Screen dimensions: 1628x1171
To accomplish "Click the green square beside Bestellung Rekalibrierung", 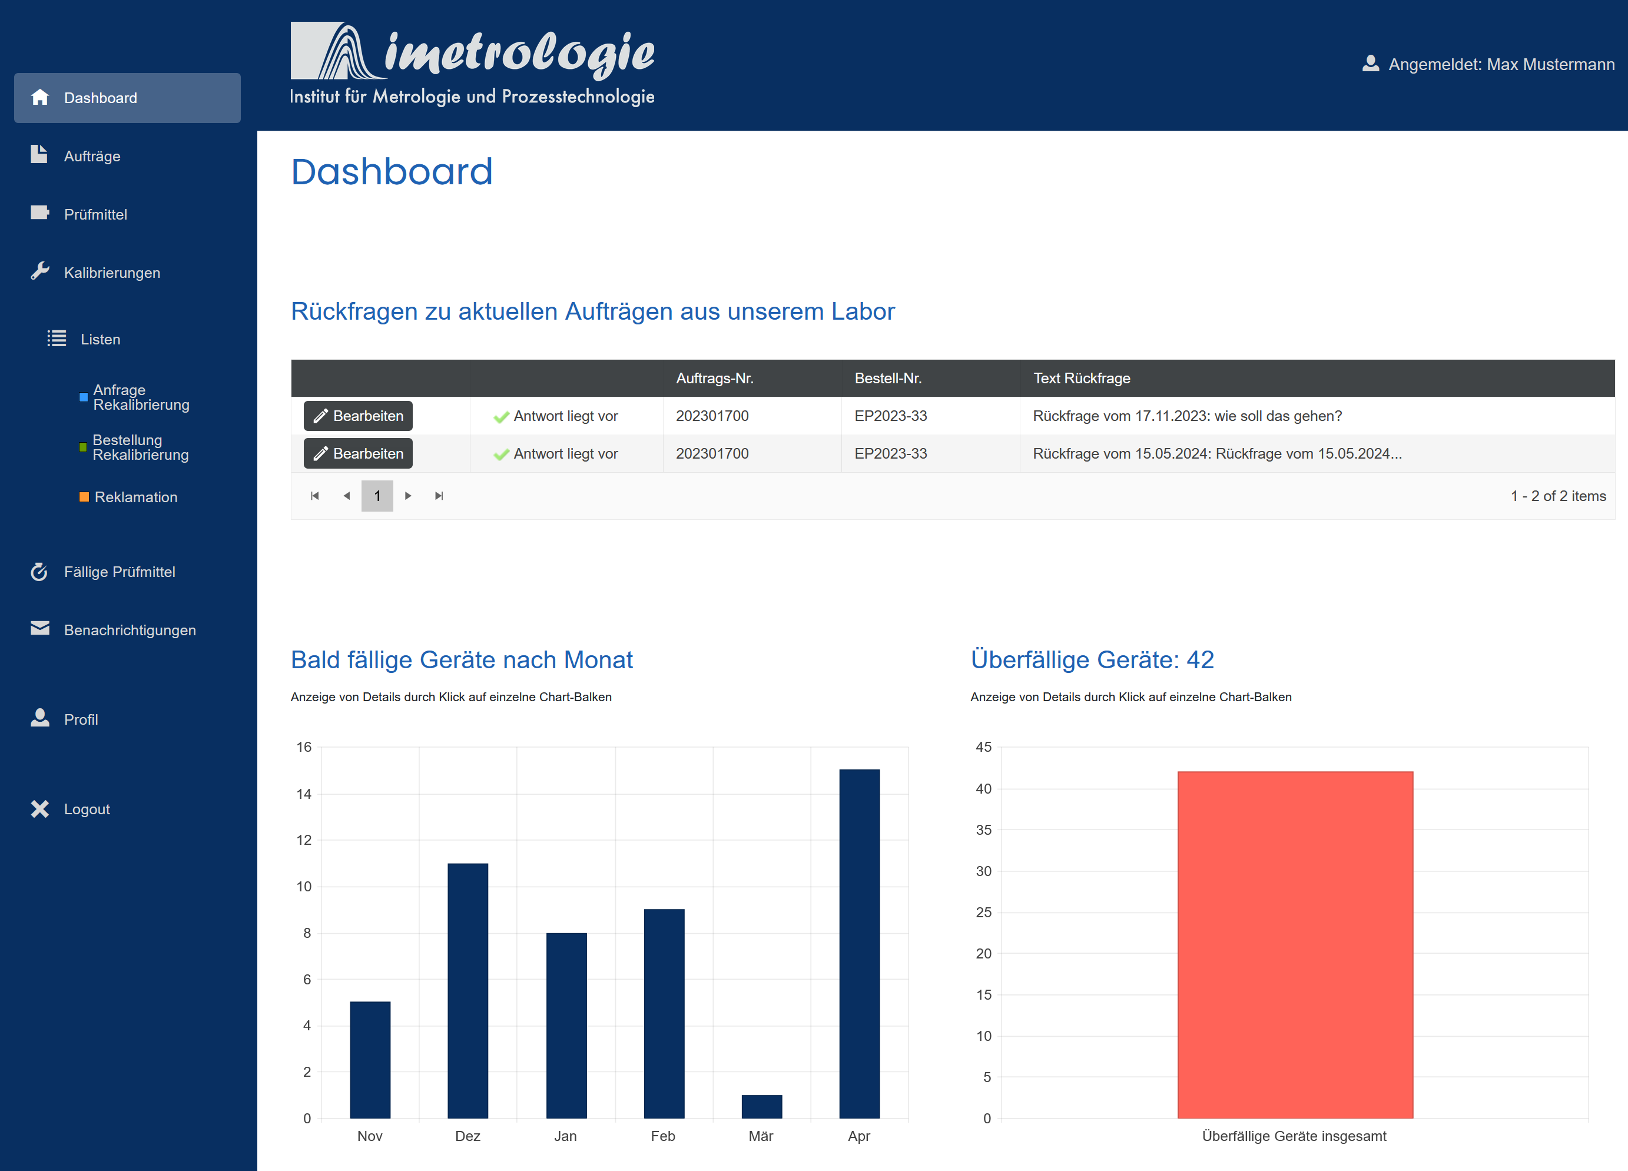I will coord(82,447).
